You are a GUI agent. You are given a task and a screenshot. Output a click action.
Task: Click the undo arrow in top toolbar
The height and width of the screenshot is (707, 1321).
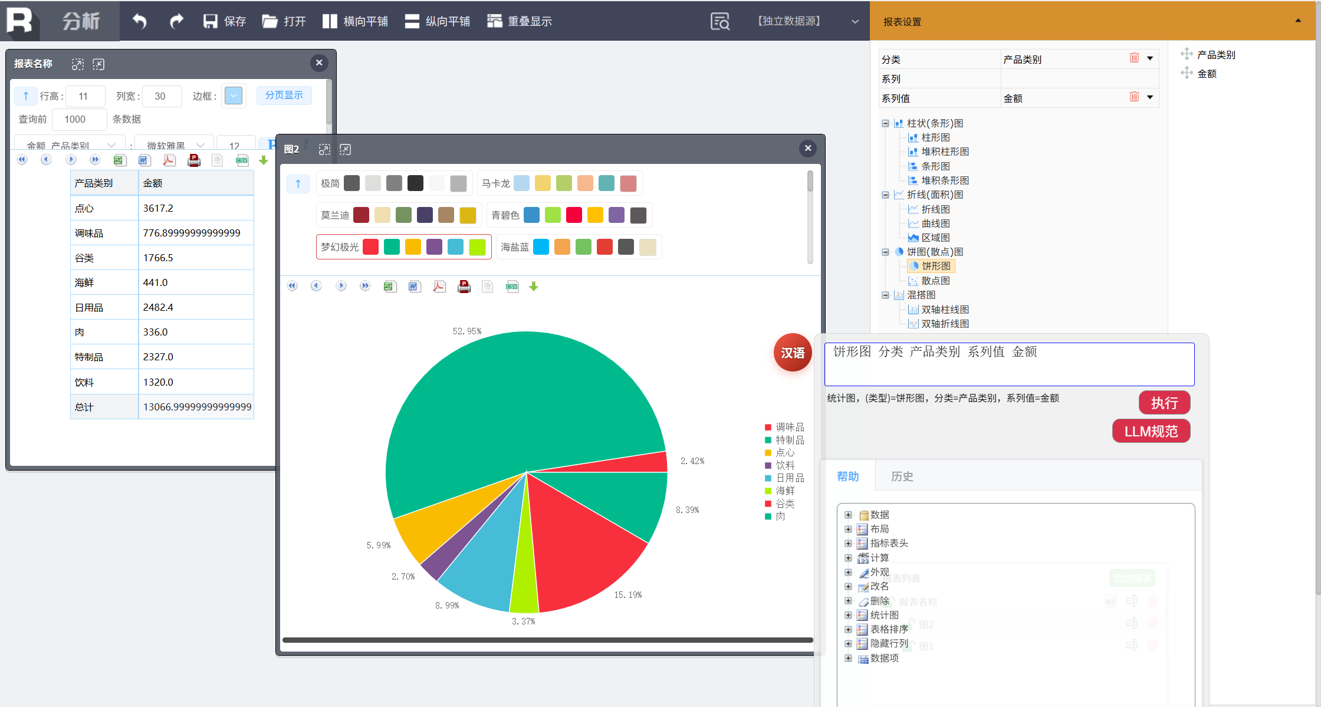140,21
